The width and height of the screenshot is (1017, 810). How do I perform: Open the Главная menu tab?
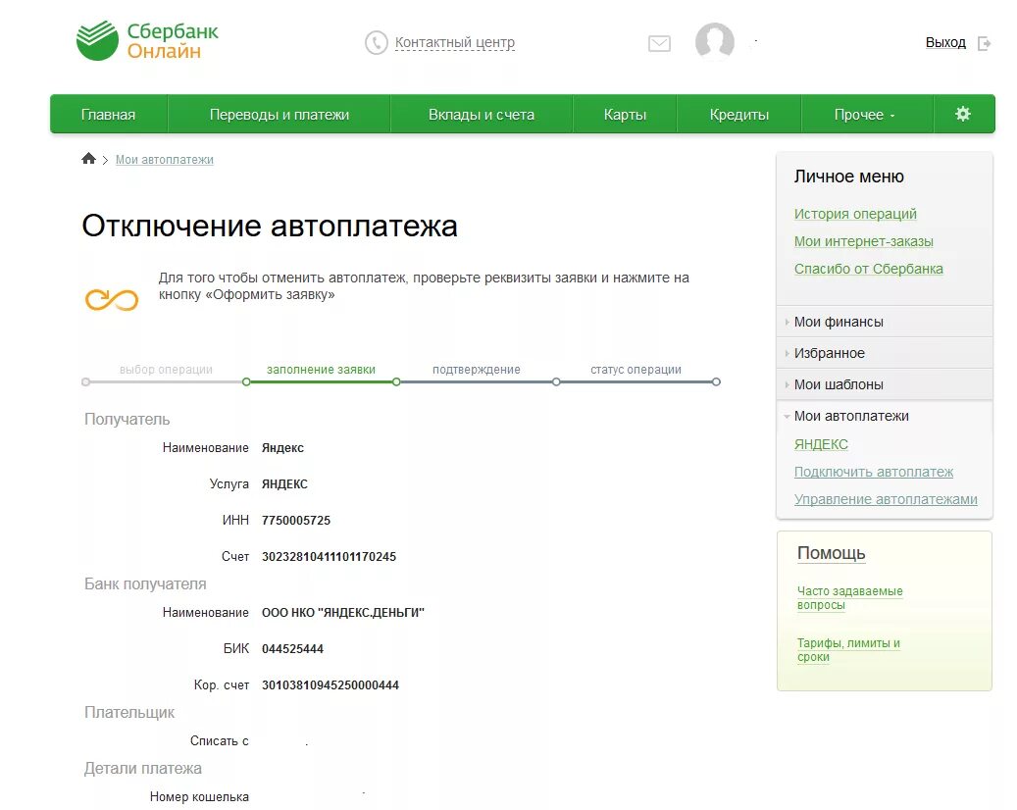[x=108, y=115]
